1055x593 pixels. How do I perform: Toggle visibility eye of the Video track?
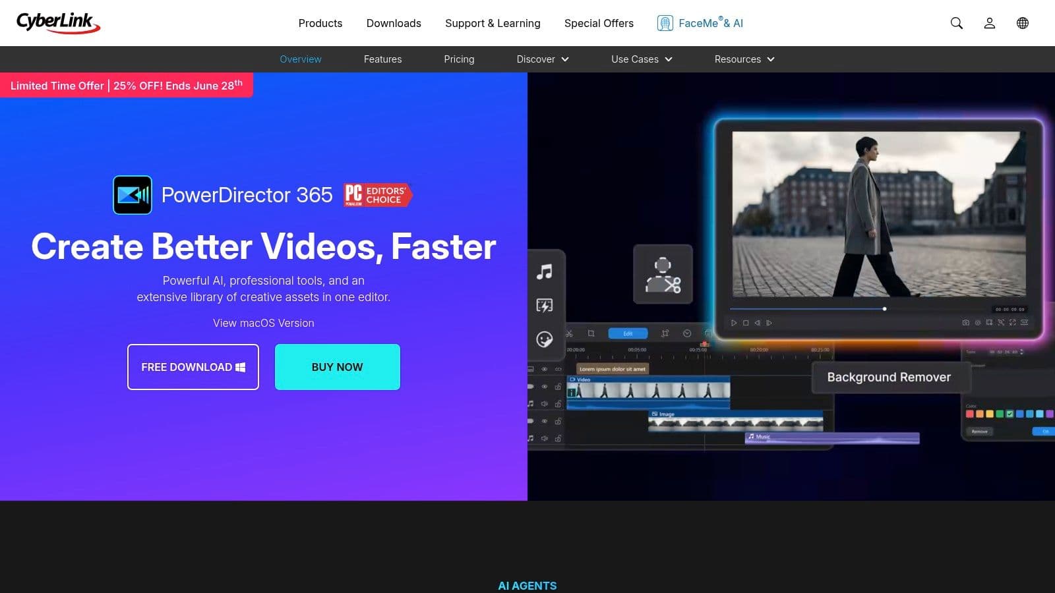coord(544,387)
